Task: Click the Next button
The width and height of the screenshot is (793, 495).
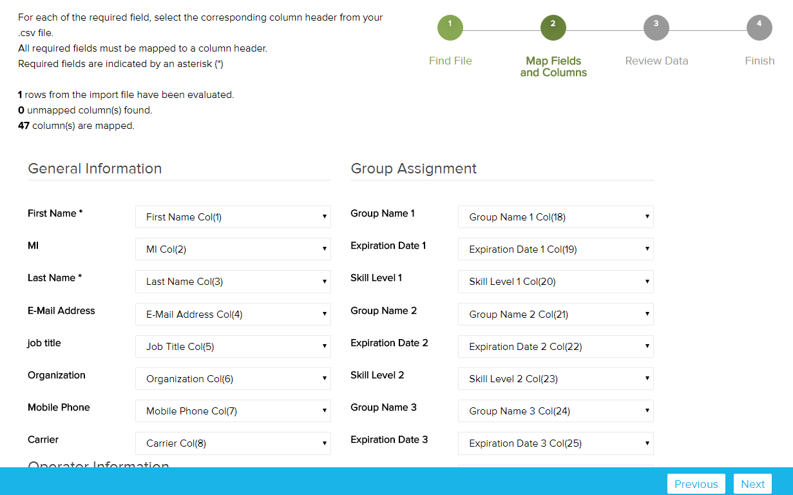Action: click(x=752, y=484)
